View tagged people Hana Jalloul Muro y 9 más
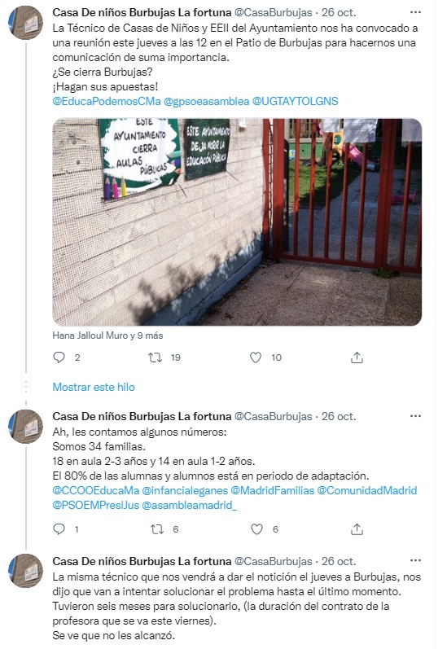 tap(107, 335)
